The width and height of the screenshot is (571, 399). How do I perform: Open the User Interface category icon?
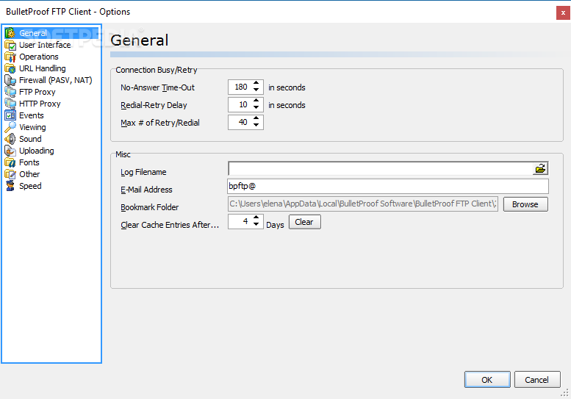click(10, 45)
